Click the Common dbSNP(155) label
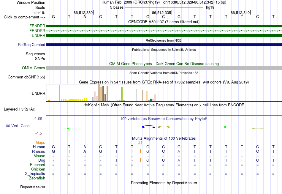 [x=26, y=77]
